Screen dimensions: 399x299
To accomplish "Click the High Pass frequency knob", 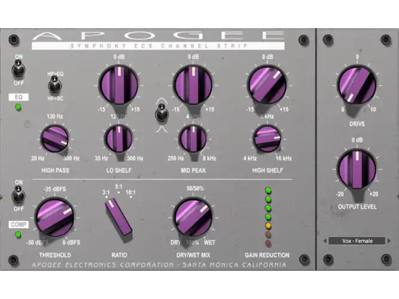I will pos(54,139).
